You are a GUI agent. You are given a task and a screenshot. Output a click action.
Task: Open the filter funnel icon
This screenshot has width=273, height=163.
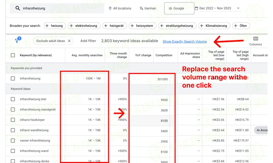click(17, 40)
